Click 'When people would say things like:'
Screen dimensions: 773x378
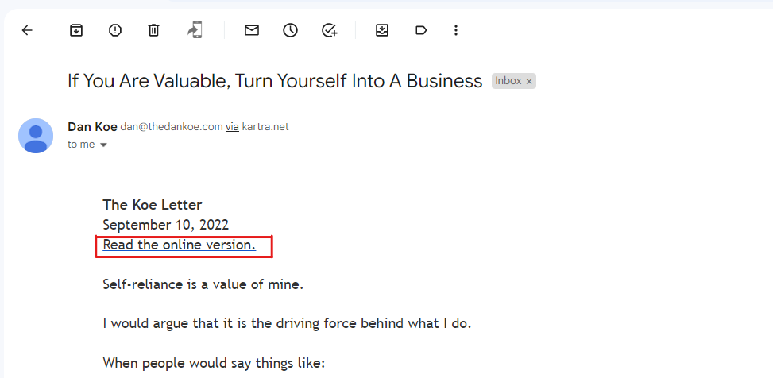coord(215,364)
